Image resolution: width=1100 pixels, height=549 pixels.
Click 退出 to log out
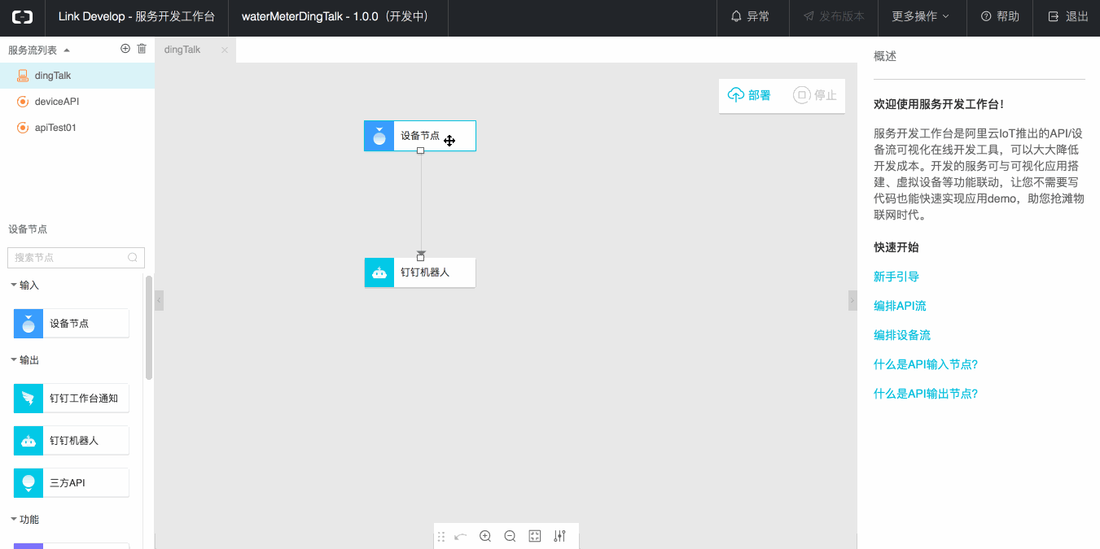(x=1068, y=16)
